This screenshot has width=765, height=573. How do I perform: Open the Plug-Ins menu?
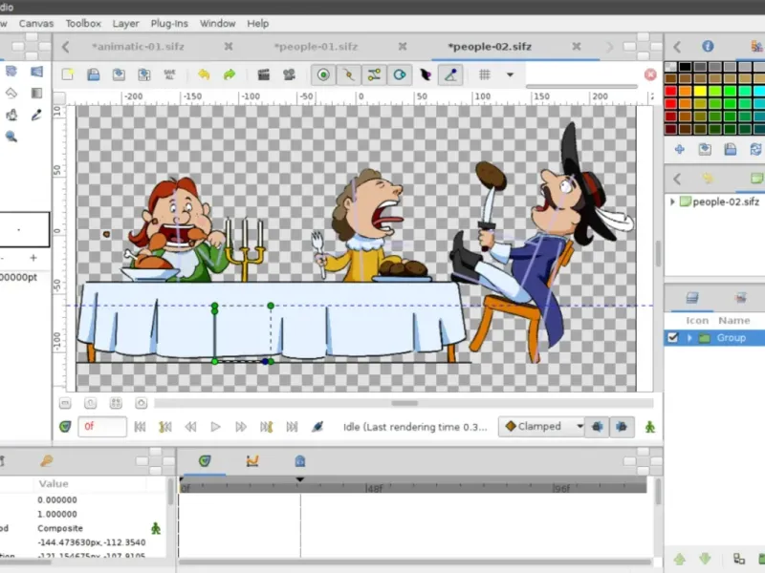tap(168, 23)
